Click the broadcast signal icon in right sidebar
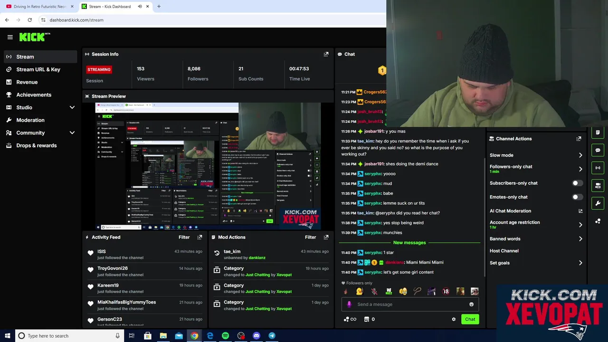Image resolution: width=608 pixels, height=342 pixels. [598, 168]
